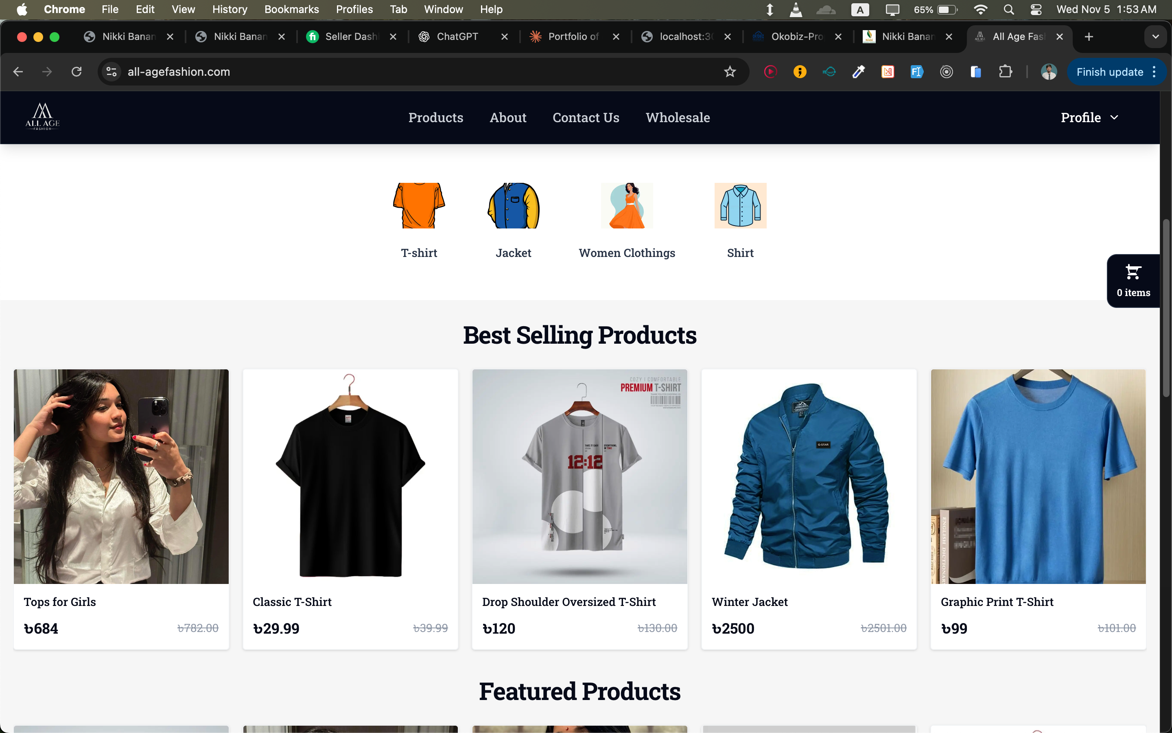
Task: Click the Fonts Ninja extension icon
Action: tap(917, 71)
